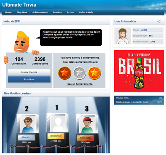
Task: Open the Play Now navigation item
Action: [22, 12]
